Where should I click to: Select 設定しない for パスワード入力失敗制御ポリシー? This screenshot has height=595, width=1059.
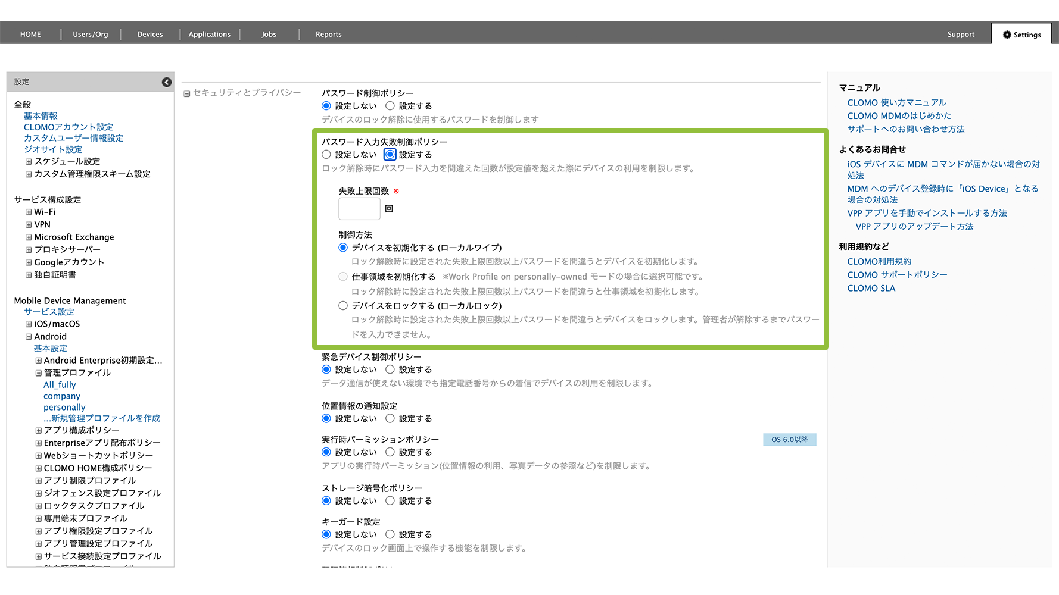pyautogui.click(x=326, y=155)
